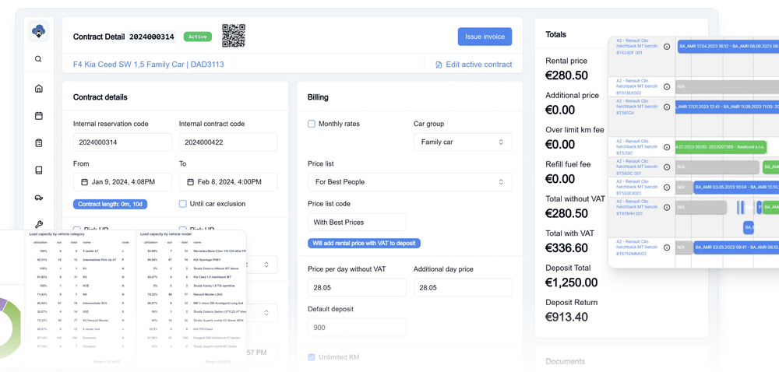The width and height of the screenshot is (779, 372).
Task: Click the contract QR code
Action: (234, 36)
